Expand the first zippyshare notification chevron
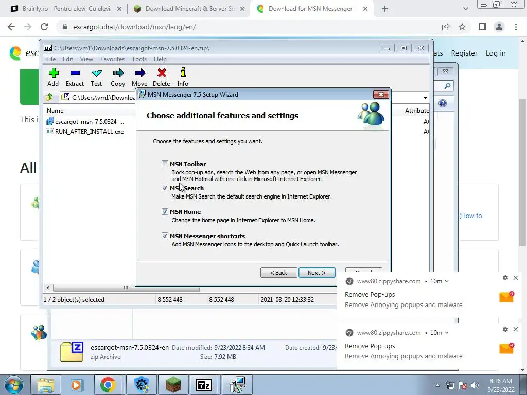This screenshot has width=527, height=395. tap(447, 281)
